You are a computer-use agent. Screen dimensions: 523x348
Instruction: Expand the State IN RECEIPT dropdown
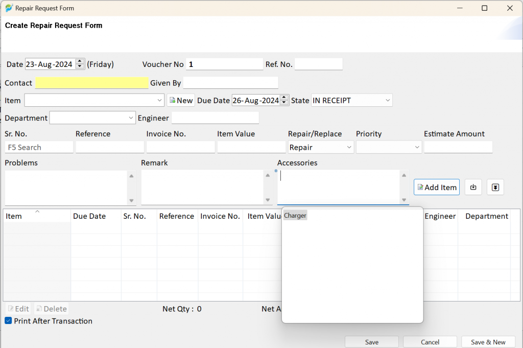click(x=388, y=101)
